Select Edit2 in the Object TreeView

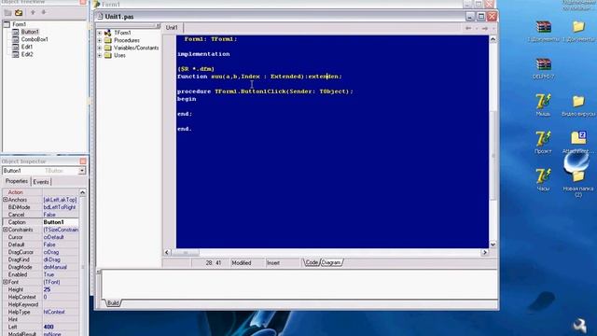click(27, 54)
